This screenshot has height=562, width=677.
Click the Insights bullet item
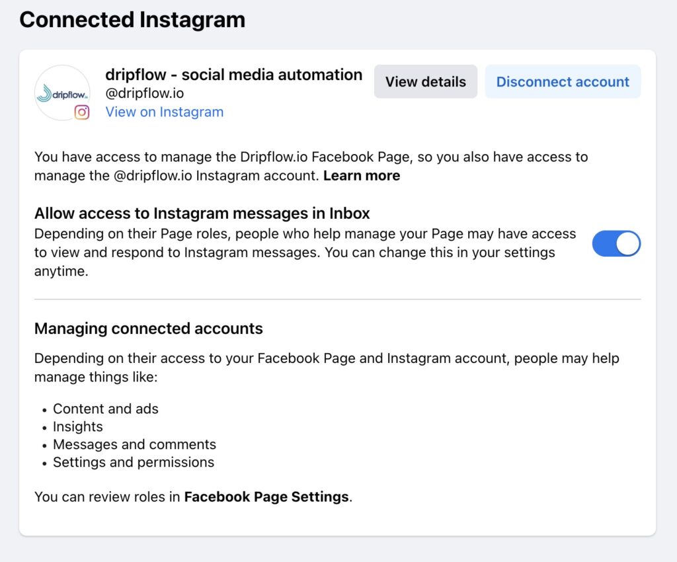pos(78,426)
